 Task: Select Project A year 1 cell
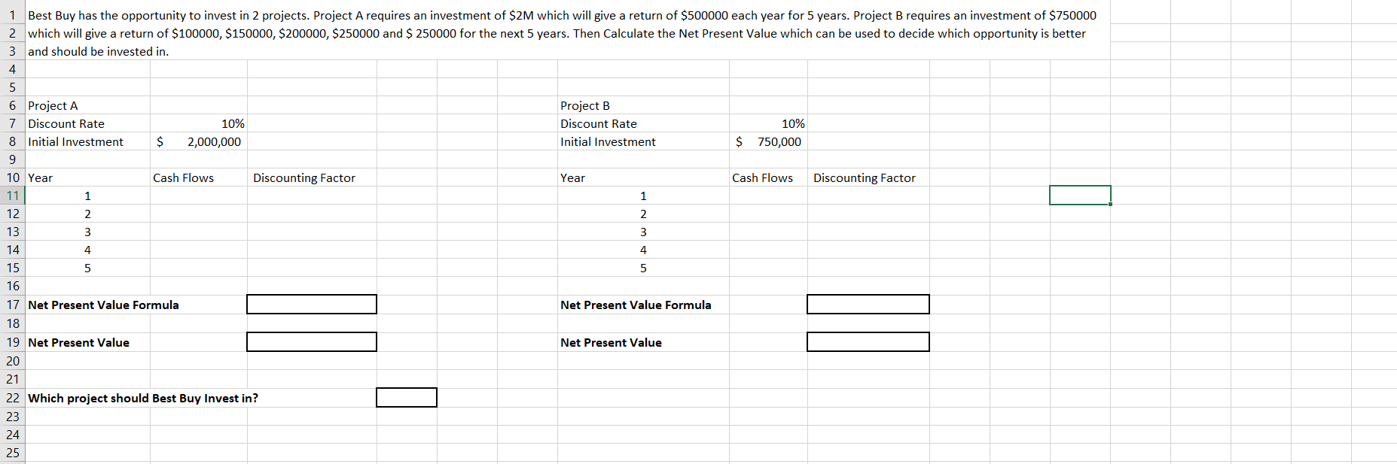pyautogui.click(x=88, y=196)
